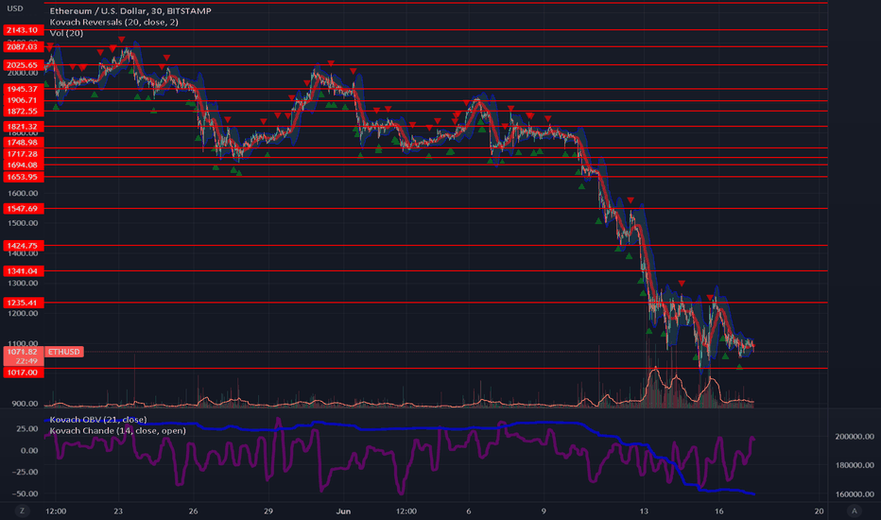Click the 20 date on time axis

coord(820,511)
